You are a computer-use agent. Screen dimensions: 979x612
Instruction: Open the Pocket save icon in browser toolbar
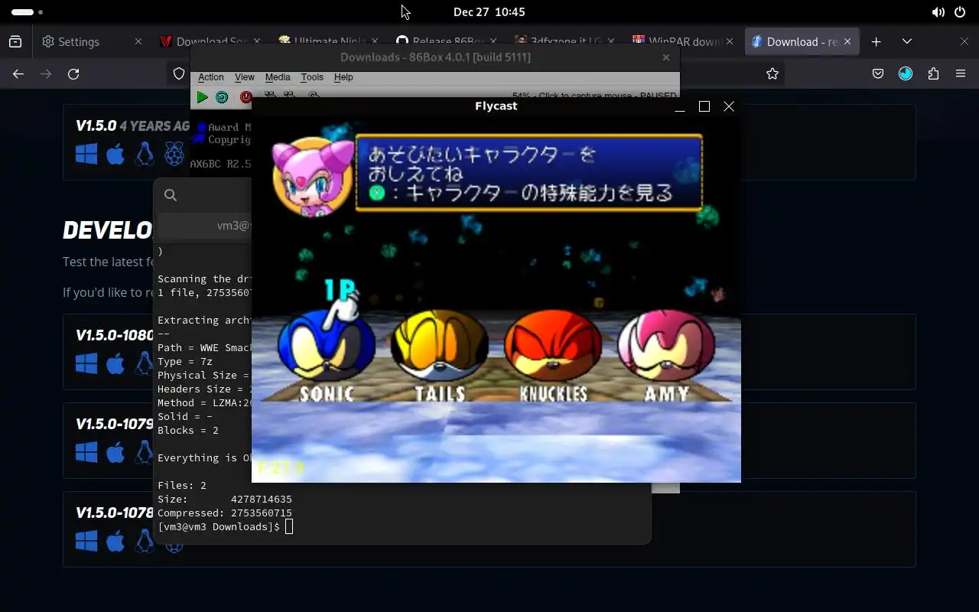point(878,73)
